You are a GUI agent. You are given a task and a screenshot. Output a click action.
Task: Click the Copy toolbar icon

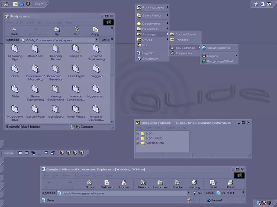(x=95, y=30)
